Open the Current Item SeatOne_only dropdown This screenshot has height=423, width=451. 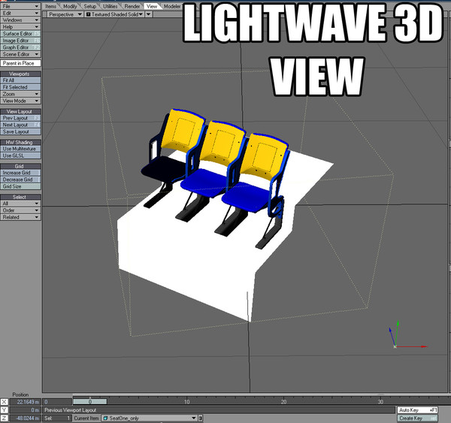point(150,418)
